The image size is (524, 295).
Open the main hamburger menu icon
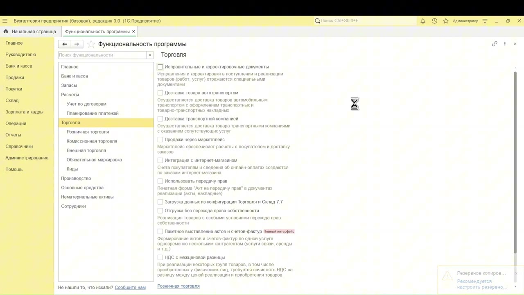5,21
